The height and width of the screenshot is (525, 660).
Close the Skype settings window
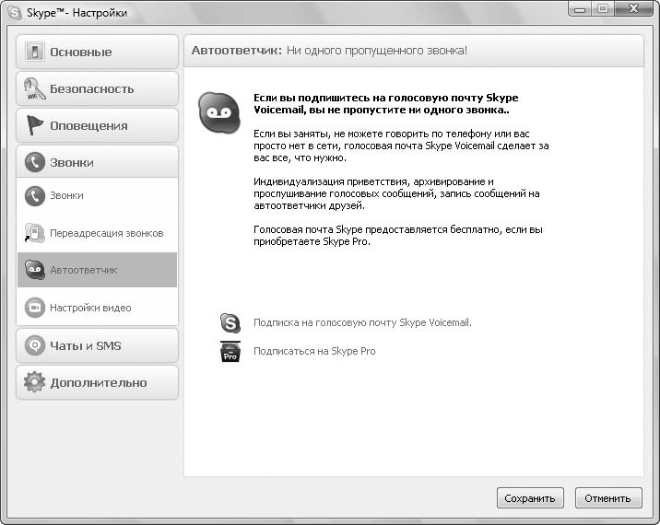tap(633, 9)
